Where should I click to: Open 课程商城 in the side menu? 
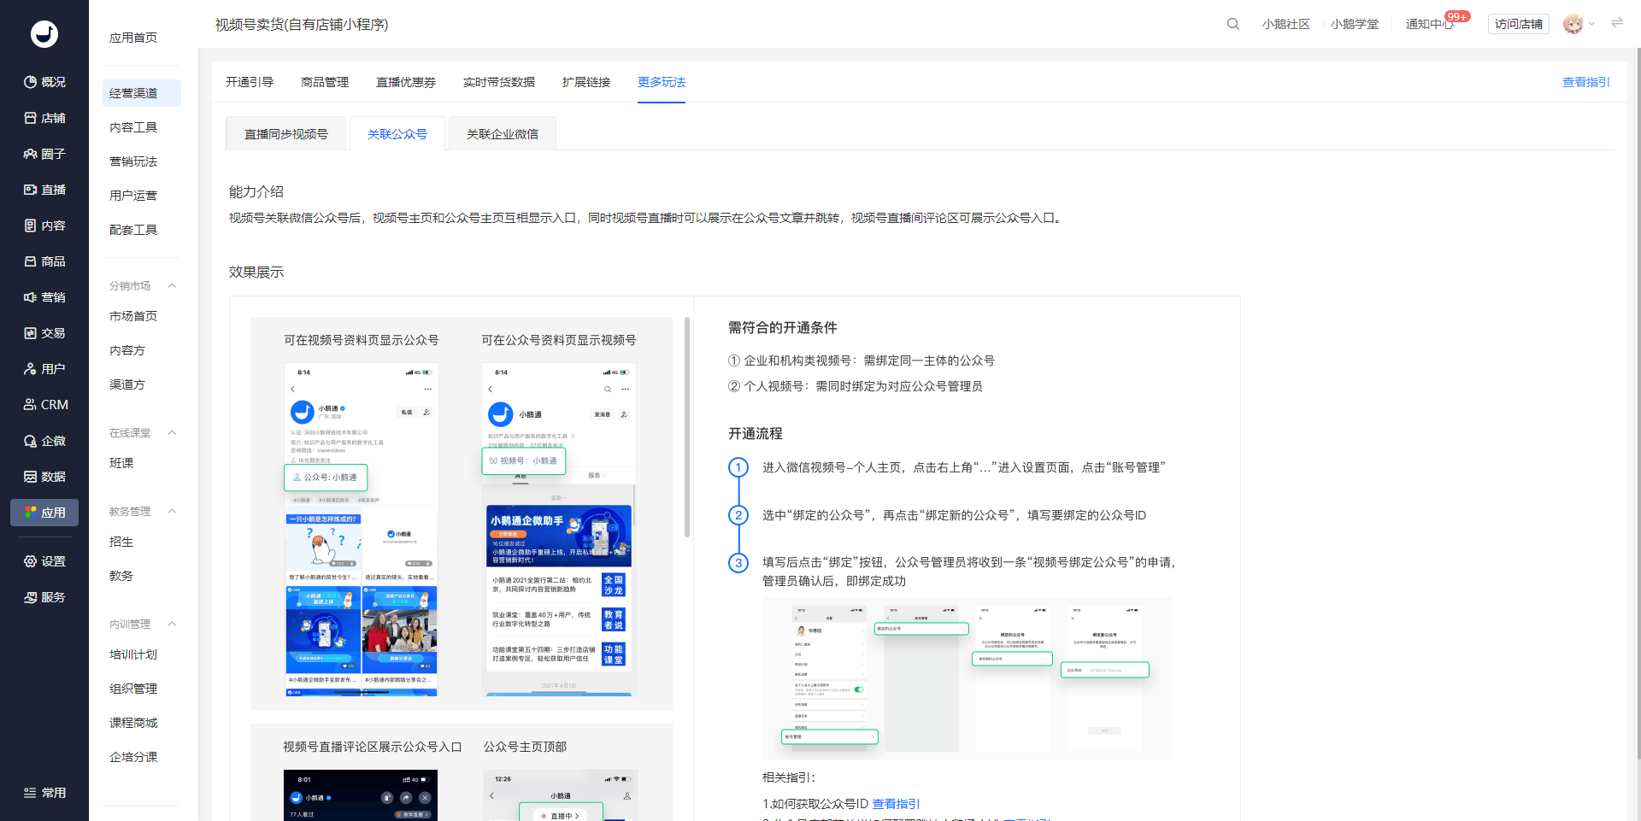pyautogui.click(x=133, y=723)
